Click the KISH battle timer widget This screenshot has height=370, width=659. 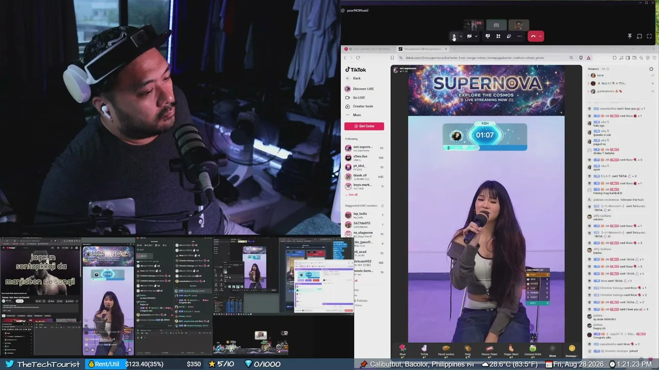pyautogui.click(x=484, y=136)
